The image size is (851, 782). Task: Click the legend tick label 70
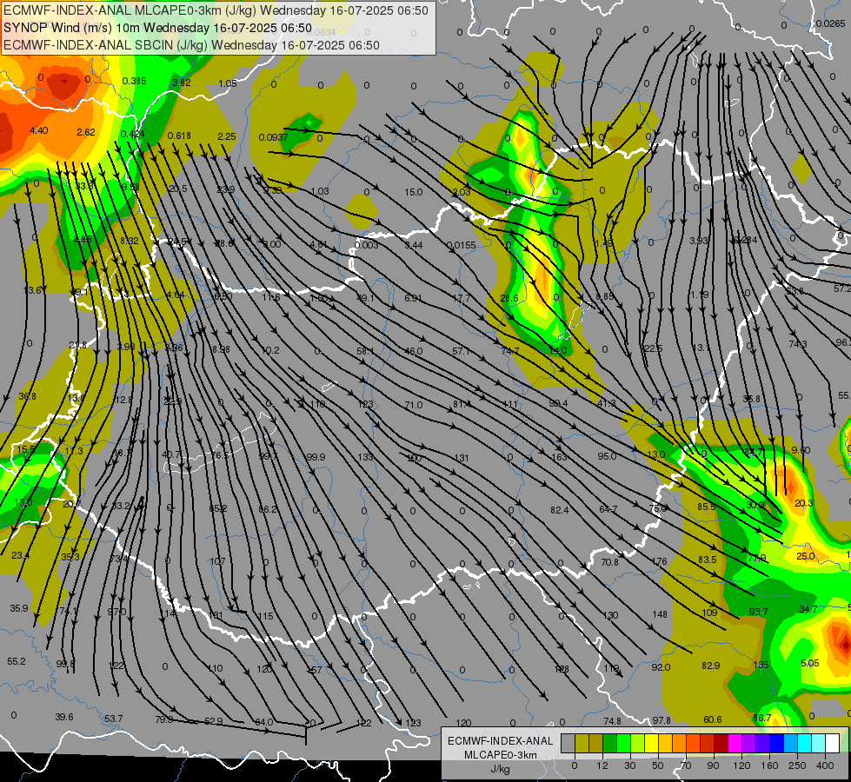(x=686, y=765)
